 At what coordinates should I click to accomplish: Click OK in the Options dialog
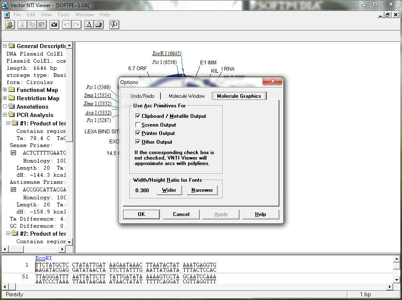141,214
